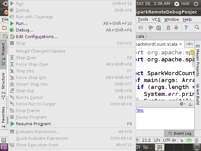
Task: Click the 79ms hyperlink
Action: tap(140, 110)
